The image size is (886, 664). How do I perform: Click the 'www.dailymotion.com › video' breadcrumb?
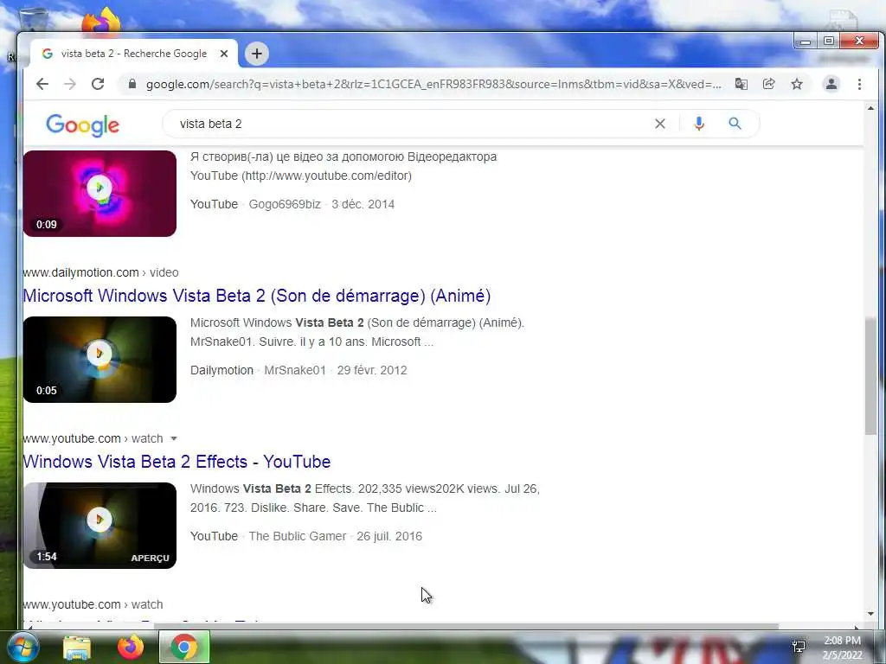(100, 272)
